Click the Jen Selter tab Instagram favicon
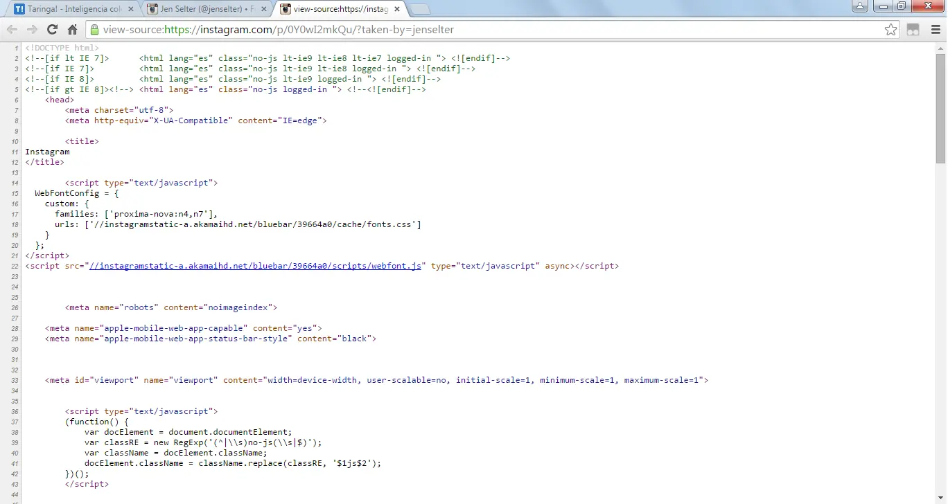Viewport: 948px width, 504px height. [x=152, y=10]
